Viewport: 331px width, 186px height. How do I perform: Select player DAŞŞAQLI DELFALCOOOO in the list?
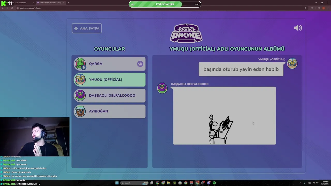click(110, 95)
